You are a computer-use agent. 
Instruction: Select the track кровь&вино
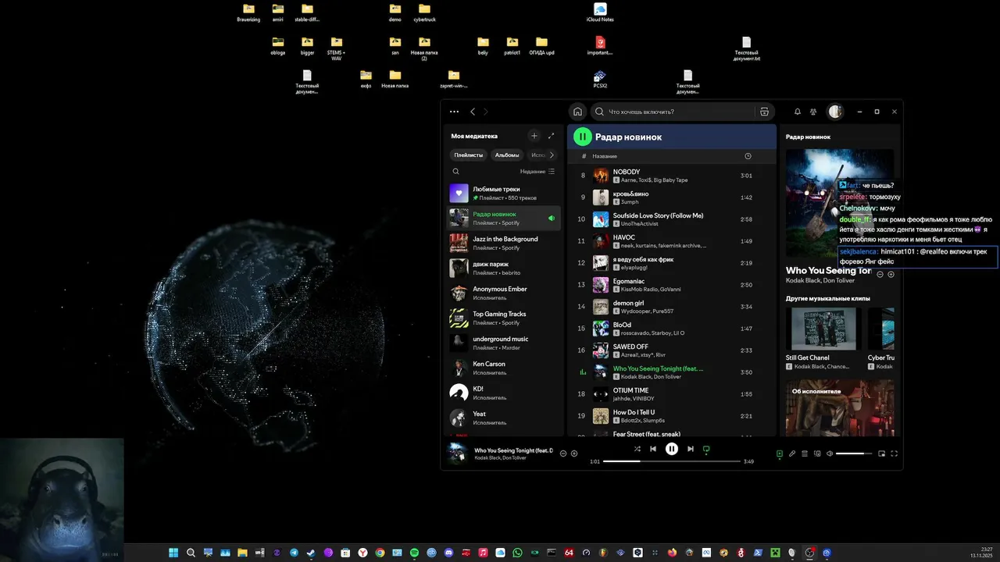671,197
